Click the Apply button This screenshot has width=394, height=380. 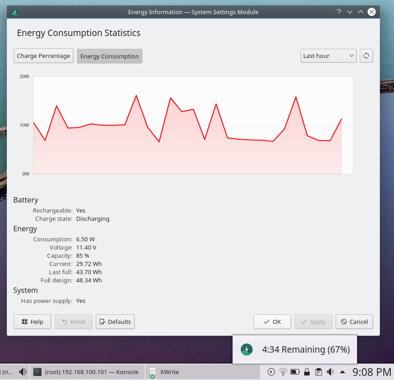pyautogui.click(x=313, y=322)
